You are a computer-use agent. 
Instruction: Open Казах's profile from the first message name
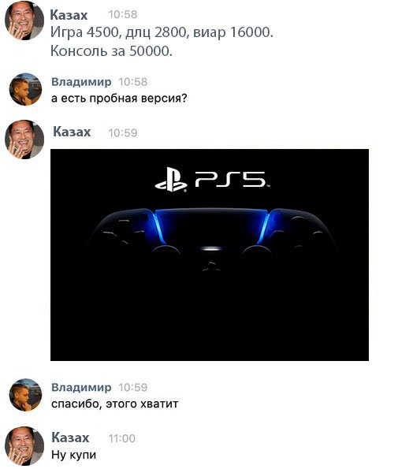pyautogui.click(x=69, y=15)
